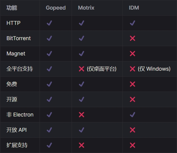Viewport: 177px width, 153px height.
Task: Click the IDM BitTorrent cross mark
Action: coord(132,38)
